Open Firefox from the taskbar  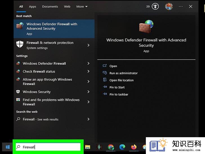134,147
